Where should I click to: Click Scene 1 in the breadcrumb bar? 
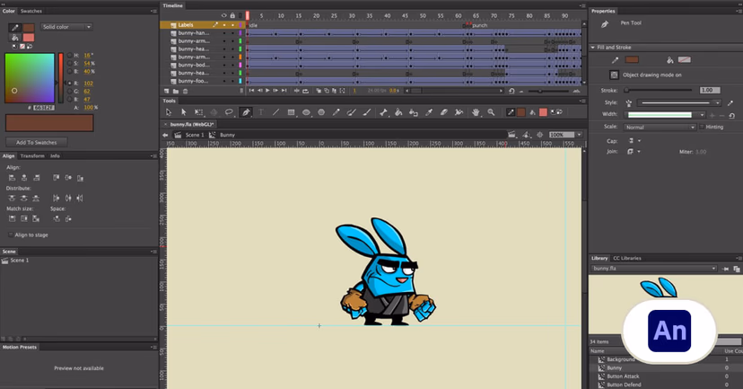pos(195,135)
